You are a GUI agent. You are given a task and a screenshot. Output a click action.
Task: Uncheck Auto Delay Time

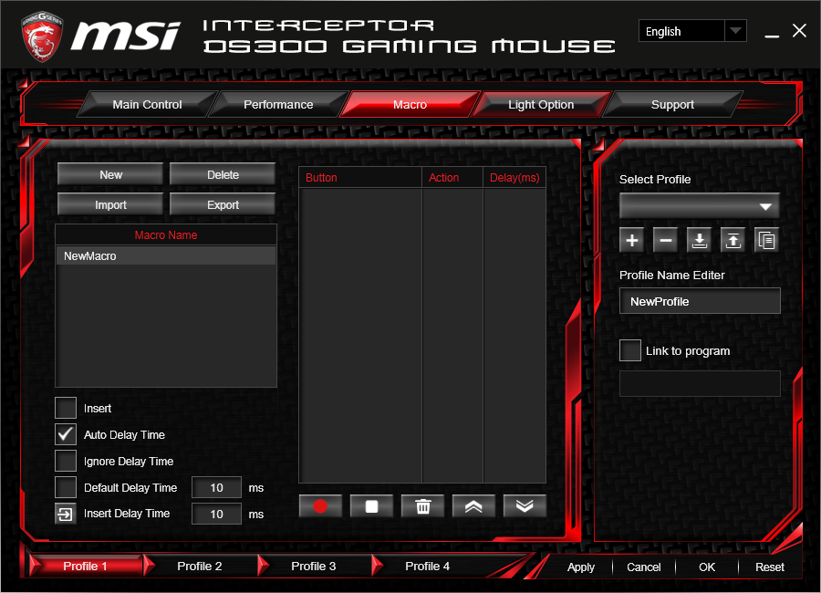(x=66, y=434)
